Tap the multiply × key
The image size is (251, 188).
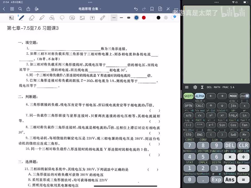click(x=230, y=157)
